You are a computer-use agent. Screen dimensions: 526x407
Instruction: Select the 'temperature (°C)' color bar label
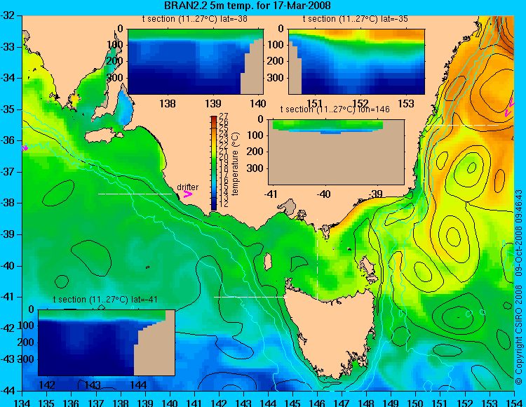click(236, 164)
